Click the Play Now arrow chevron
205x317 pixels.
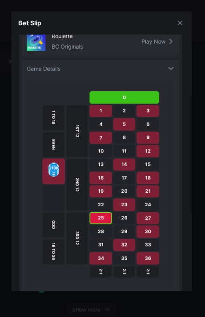pyautogui.click(x=171, y=41)
